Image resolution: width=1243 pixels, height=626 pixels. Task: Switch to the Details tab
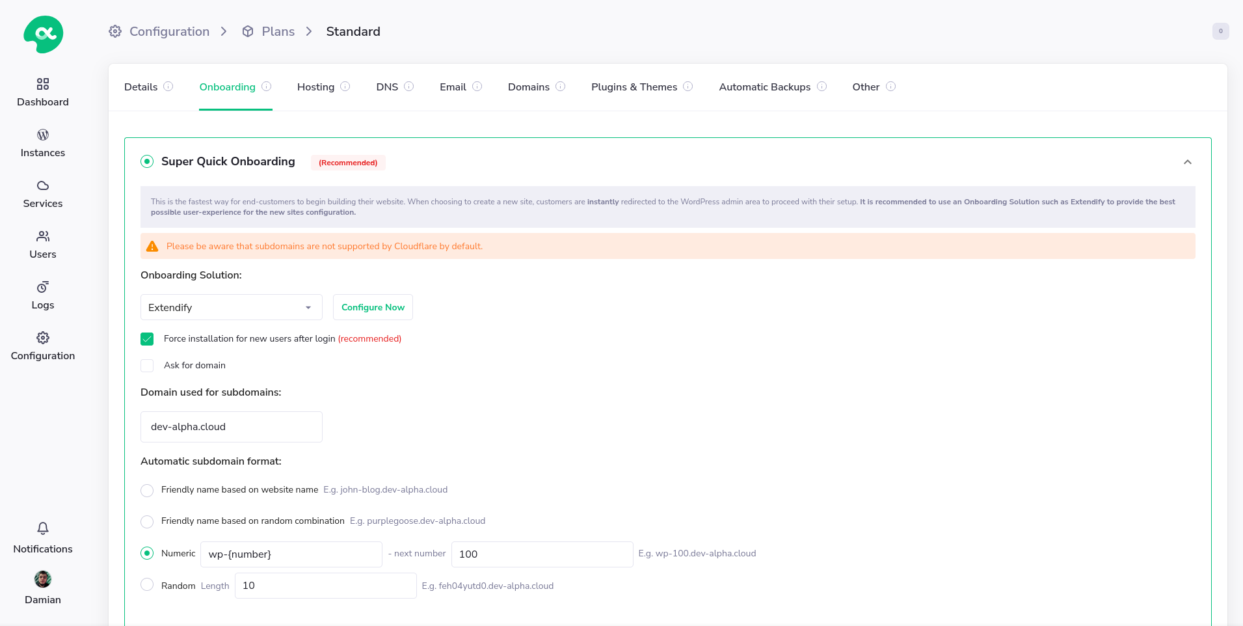point(141,87)
